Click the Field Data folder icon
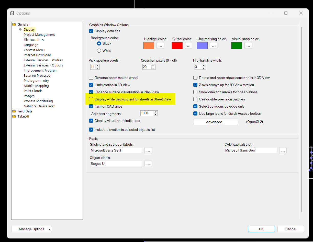This screenshot has width=313, height=242. [14, 111]
